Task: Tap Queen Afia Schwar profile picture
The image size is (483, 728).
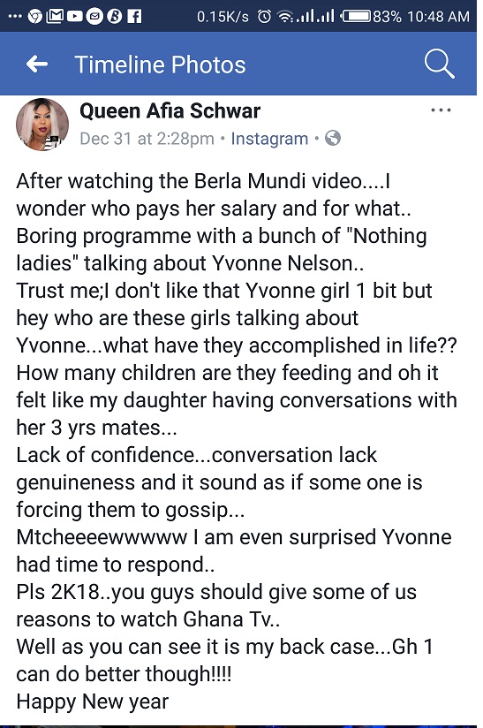Action: point(42,124)
